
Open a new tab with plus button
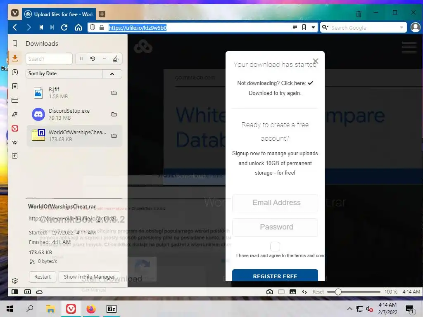102,14
